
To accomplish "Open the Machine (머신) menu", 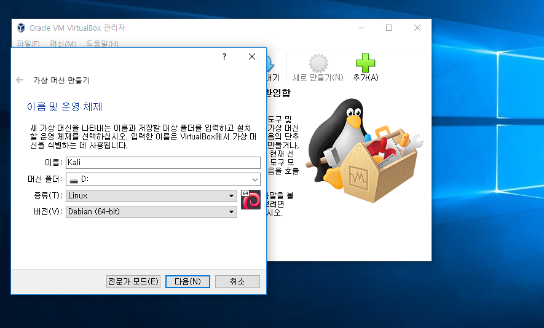I will (63, 44).
